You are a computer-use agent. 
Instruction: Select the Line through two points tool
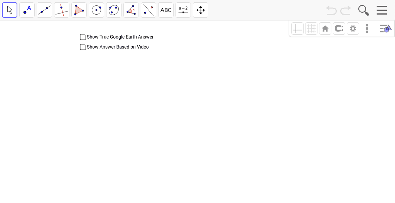point(44,10)
